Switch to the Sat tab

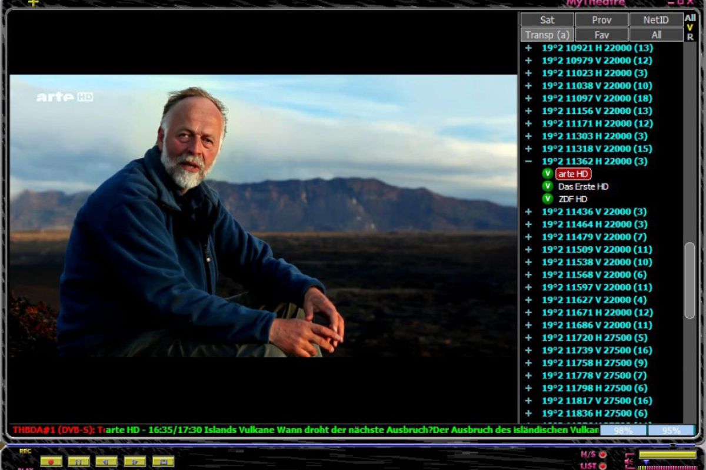tap(547, 20)
